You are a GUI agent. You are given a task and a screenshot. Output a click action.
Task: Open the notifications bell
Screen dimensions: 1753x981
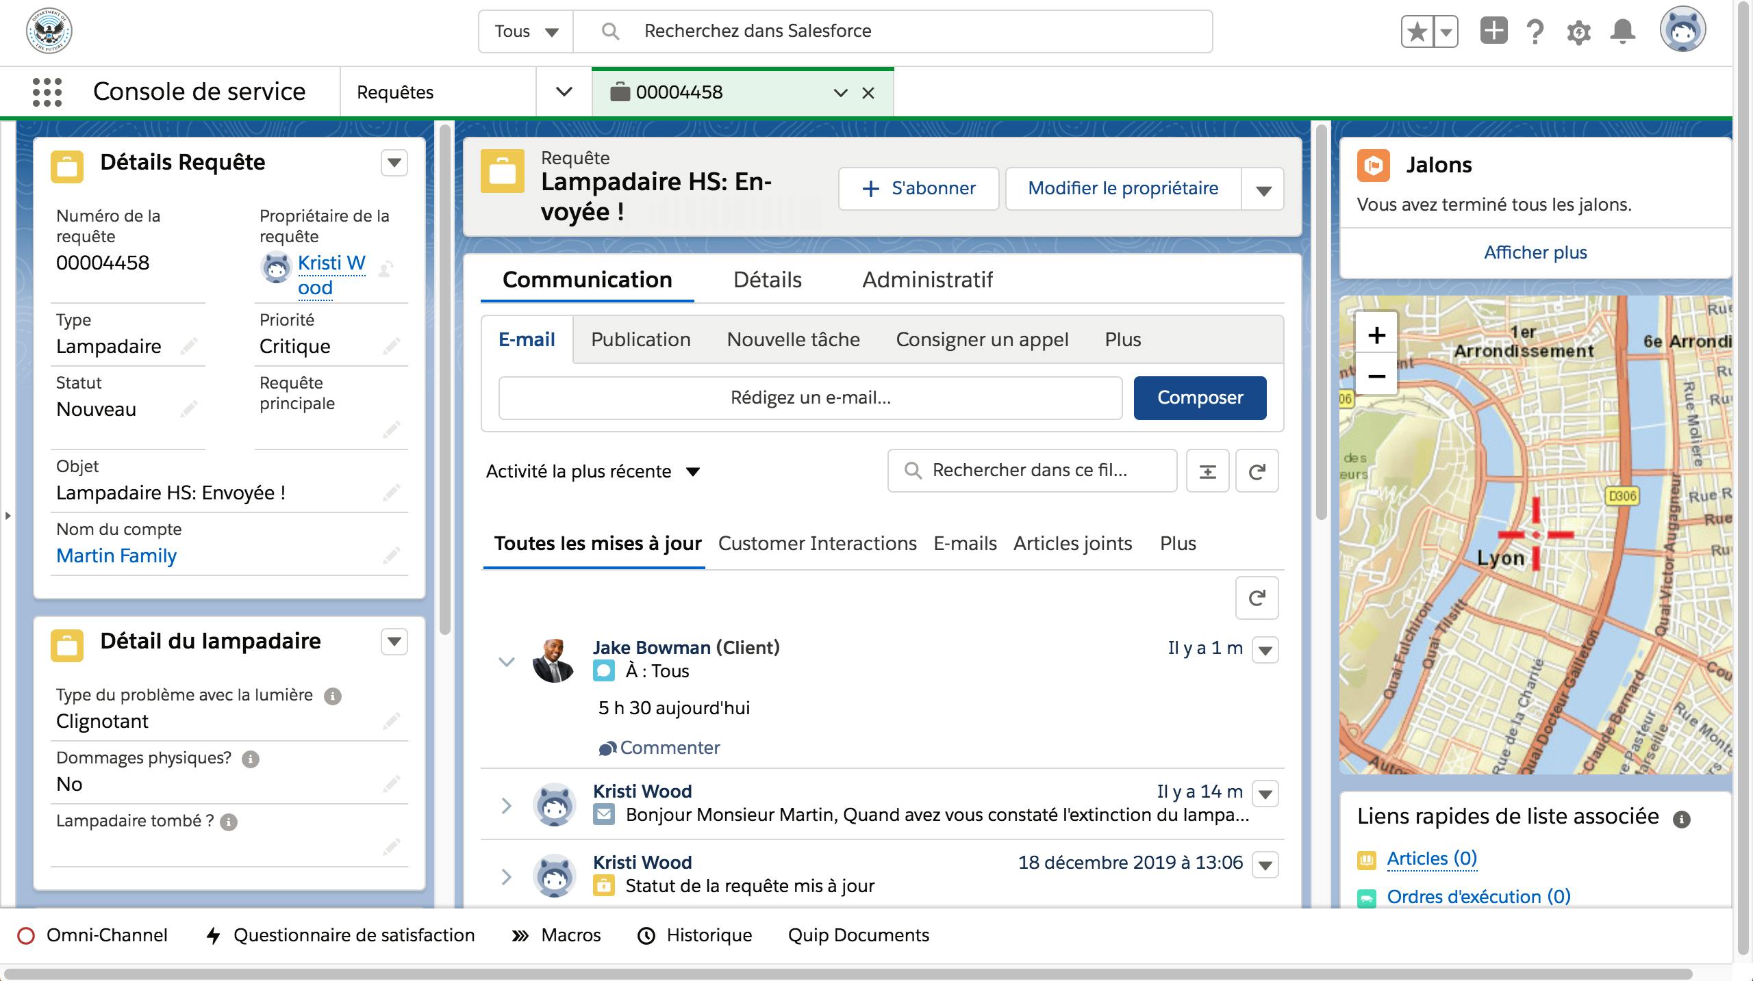tap(1622, 31)
